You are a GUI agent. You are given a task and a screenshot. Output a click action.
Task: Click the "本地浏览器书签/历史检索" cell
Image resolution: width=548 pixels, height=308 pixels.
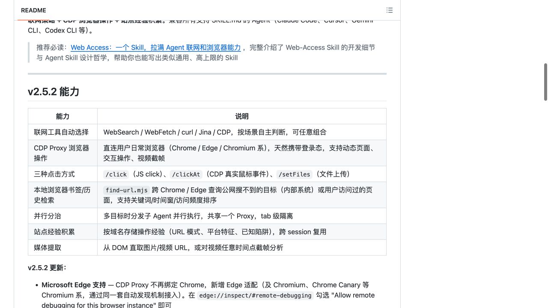pos(63,195)
